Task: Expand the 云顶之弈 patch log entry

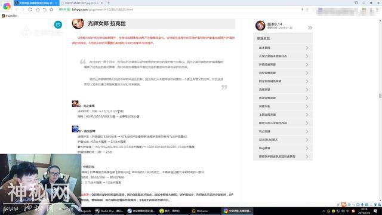Action: tap(283, 56)
